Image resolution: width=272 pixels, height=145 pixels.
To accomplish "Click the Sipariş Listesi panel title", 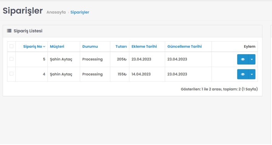I will click(28, 31).
